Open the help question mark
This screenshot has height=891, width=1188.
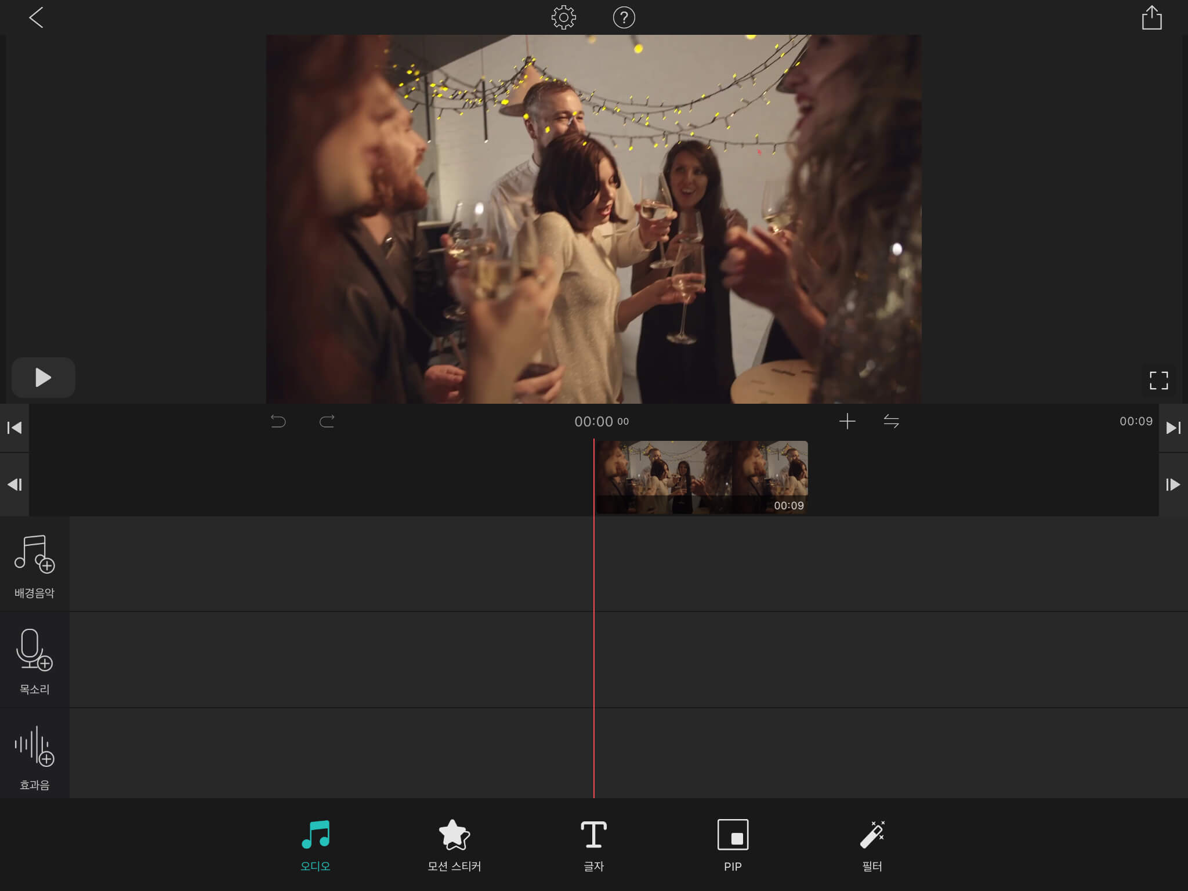click(x=624, y=18)
